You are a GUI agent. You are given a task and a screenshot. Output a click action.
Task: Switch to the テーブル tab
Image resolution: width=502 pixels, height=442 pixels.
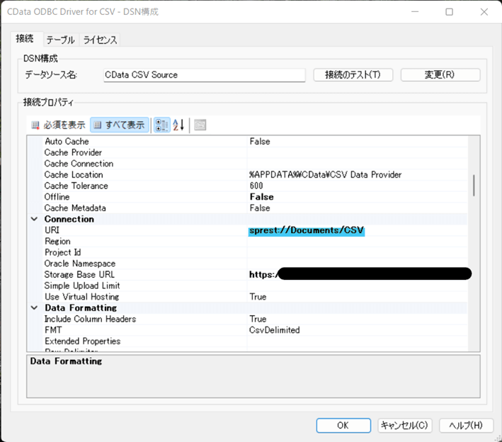coord(60,40)
